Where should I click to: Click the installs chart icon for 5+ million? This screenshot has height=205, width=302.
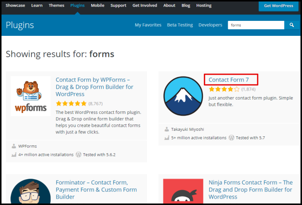point(167,138)
